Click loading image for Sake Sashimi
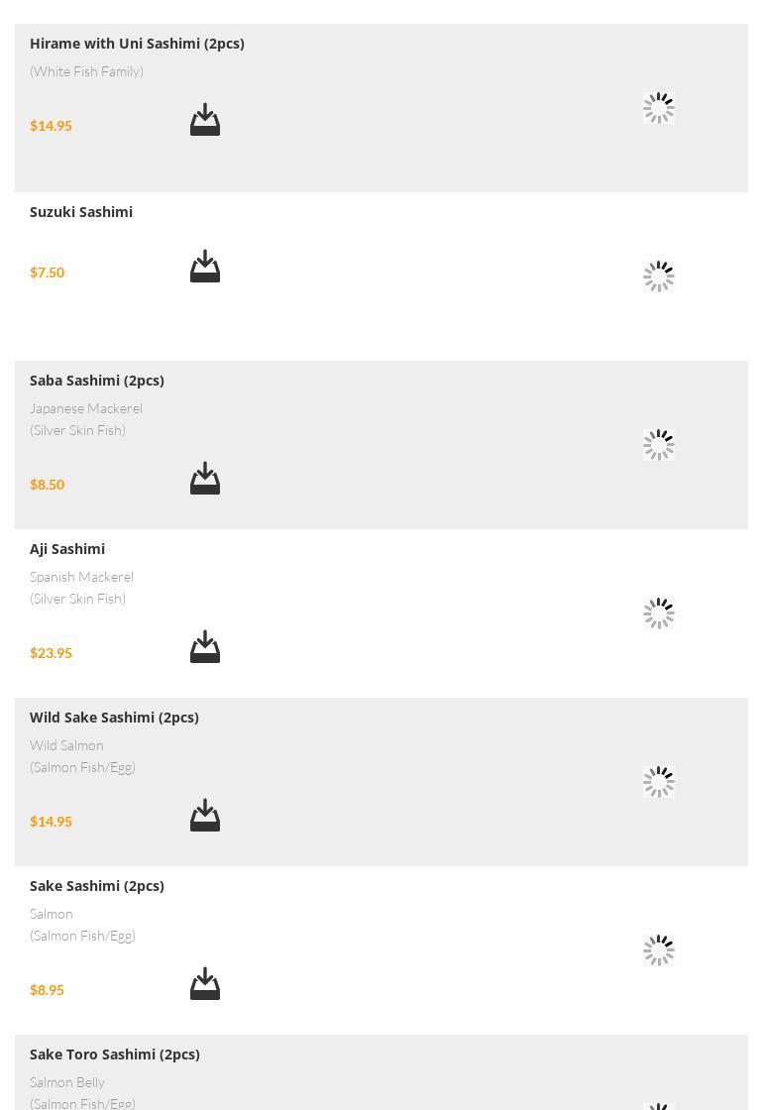The height and width of the screenshot is (1110, 763). pos(658,950)
